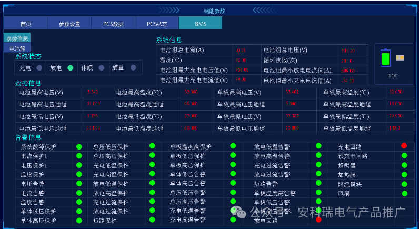Viewport: 419px width, 229px height.
Task: Click the 电压告警 indicator light
Action: click(79, 184)
